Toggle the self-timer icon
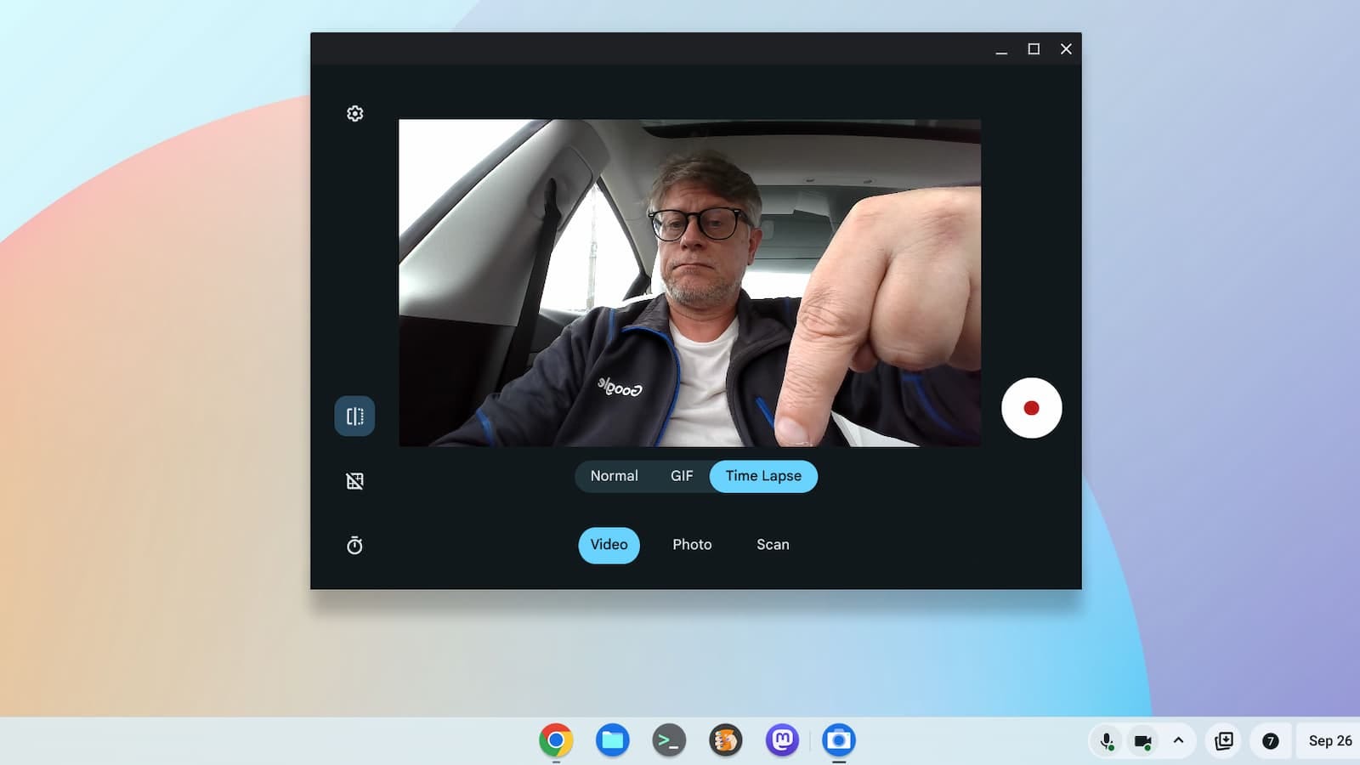 pos(355,546)
